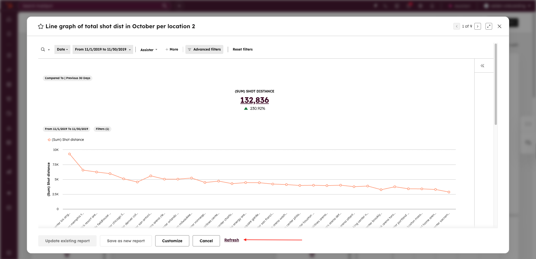Click the 132,836 shot distance total
The image size is (536, 259).
tap(255, 100)
